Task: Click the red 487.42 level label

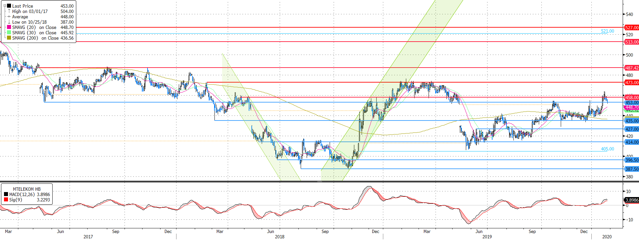Action: click(632, 68)
